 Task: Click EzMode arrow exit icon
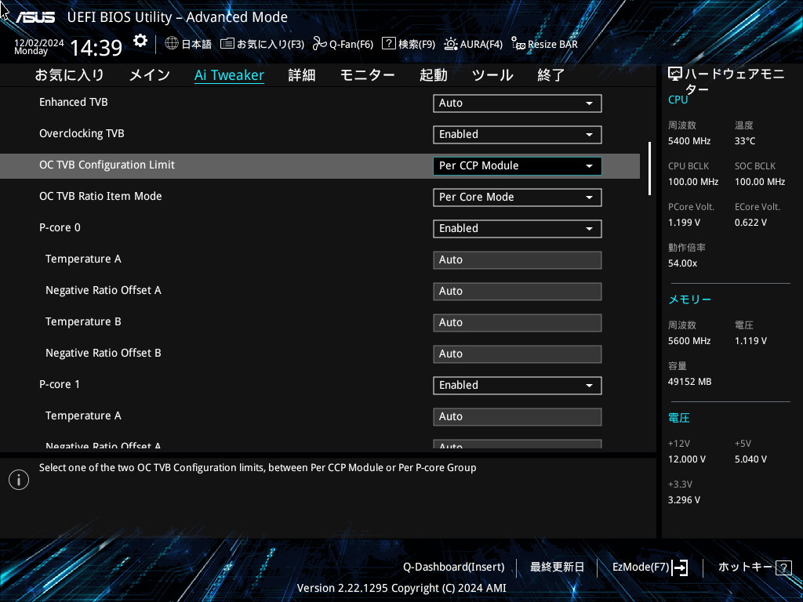click(x=680, y=568)
